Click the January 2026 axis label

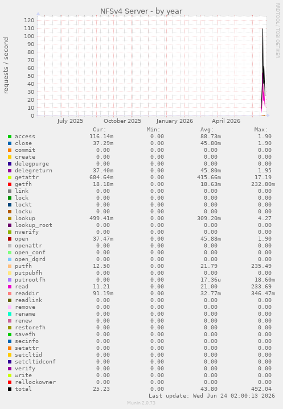coord(175,121)
